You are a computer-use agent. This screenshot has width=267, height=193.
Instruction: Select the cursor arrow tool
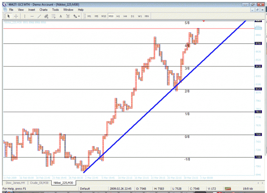point(9,16)
